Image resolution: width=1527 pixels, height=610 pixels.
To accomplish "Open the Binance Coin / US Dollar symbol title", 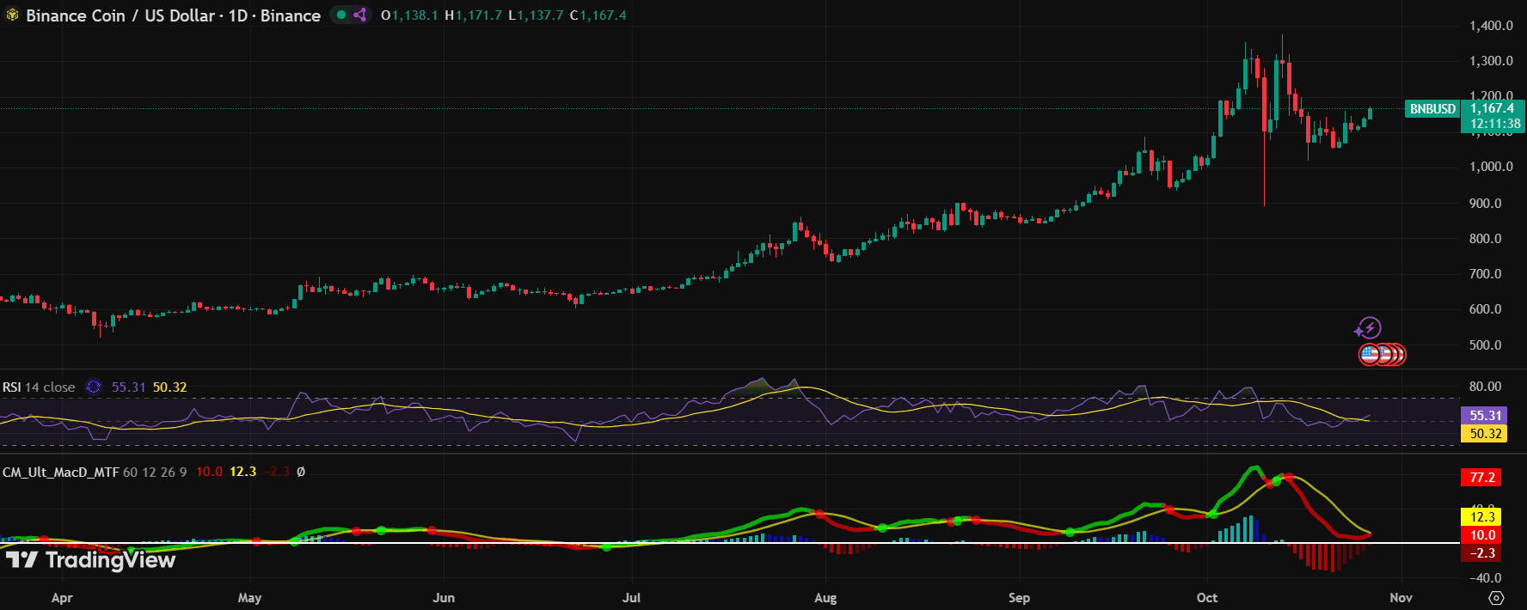I will 173,15.
